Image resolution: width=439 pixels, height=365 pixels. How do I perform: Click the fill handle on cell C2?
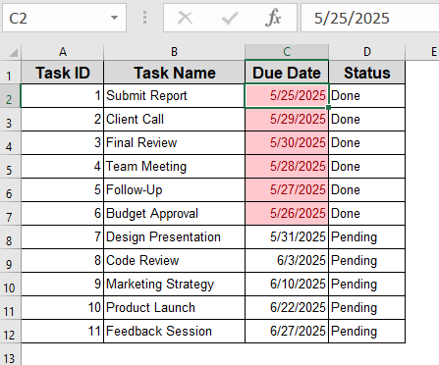pos(328,107)
